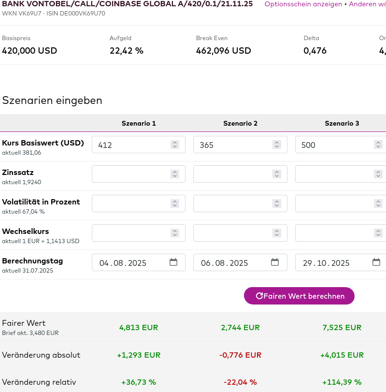This screenshot has width=386, height=392.
Task: Click refresh icon in Fairen Wert button
Action: point(259,296)
